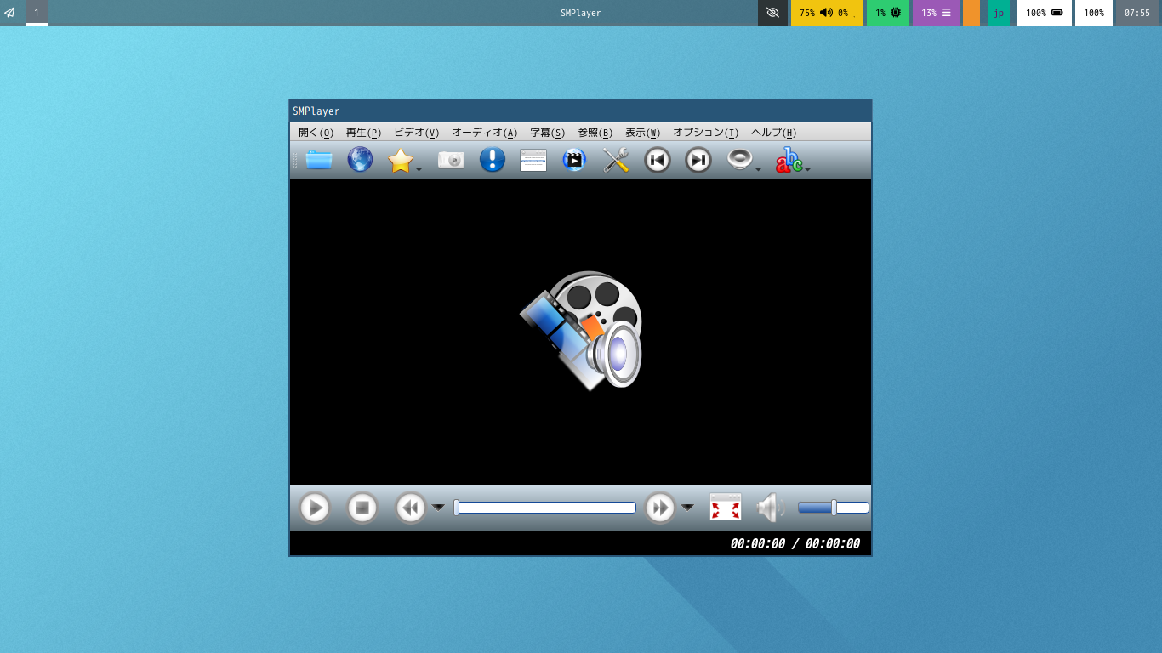Adjust the volume slider
This screenshot has height=653, width=1162.
coord(833,508)
